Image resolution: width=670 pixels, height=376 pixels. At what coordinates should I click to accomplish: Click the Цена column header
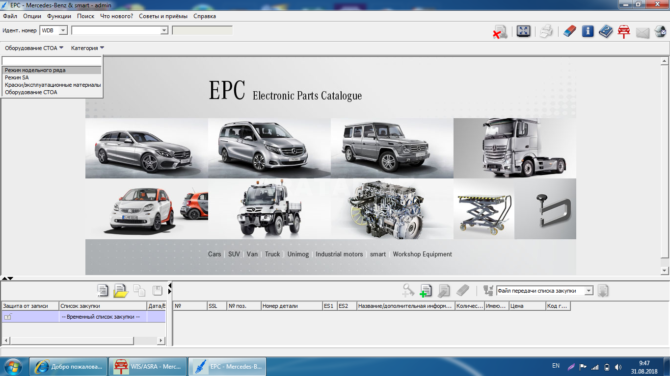[527, 306]
